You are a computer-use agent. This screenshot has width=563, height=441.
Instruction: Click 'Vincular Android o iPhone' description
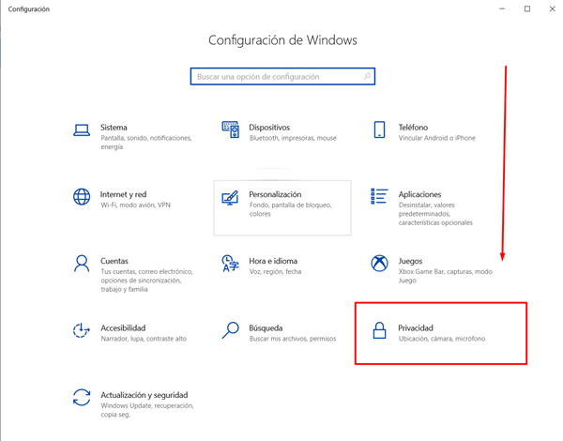(436, 138)
